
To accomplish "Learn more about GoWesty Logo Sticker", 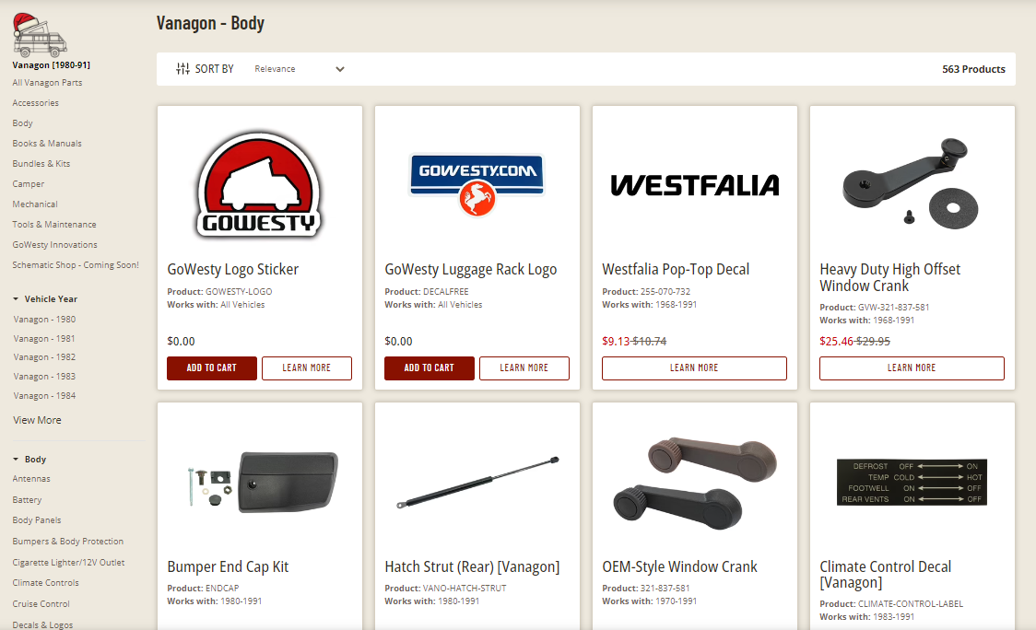I will coord(307,367).
